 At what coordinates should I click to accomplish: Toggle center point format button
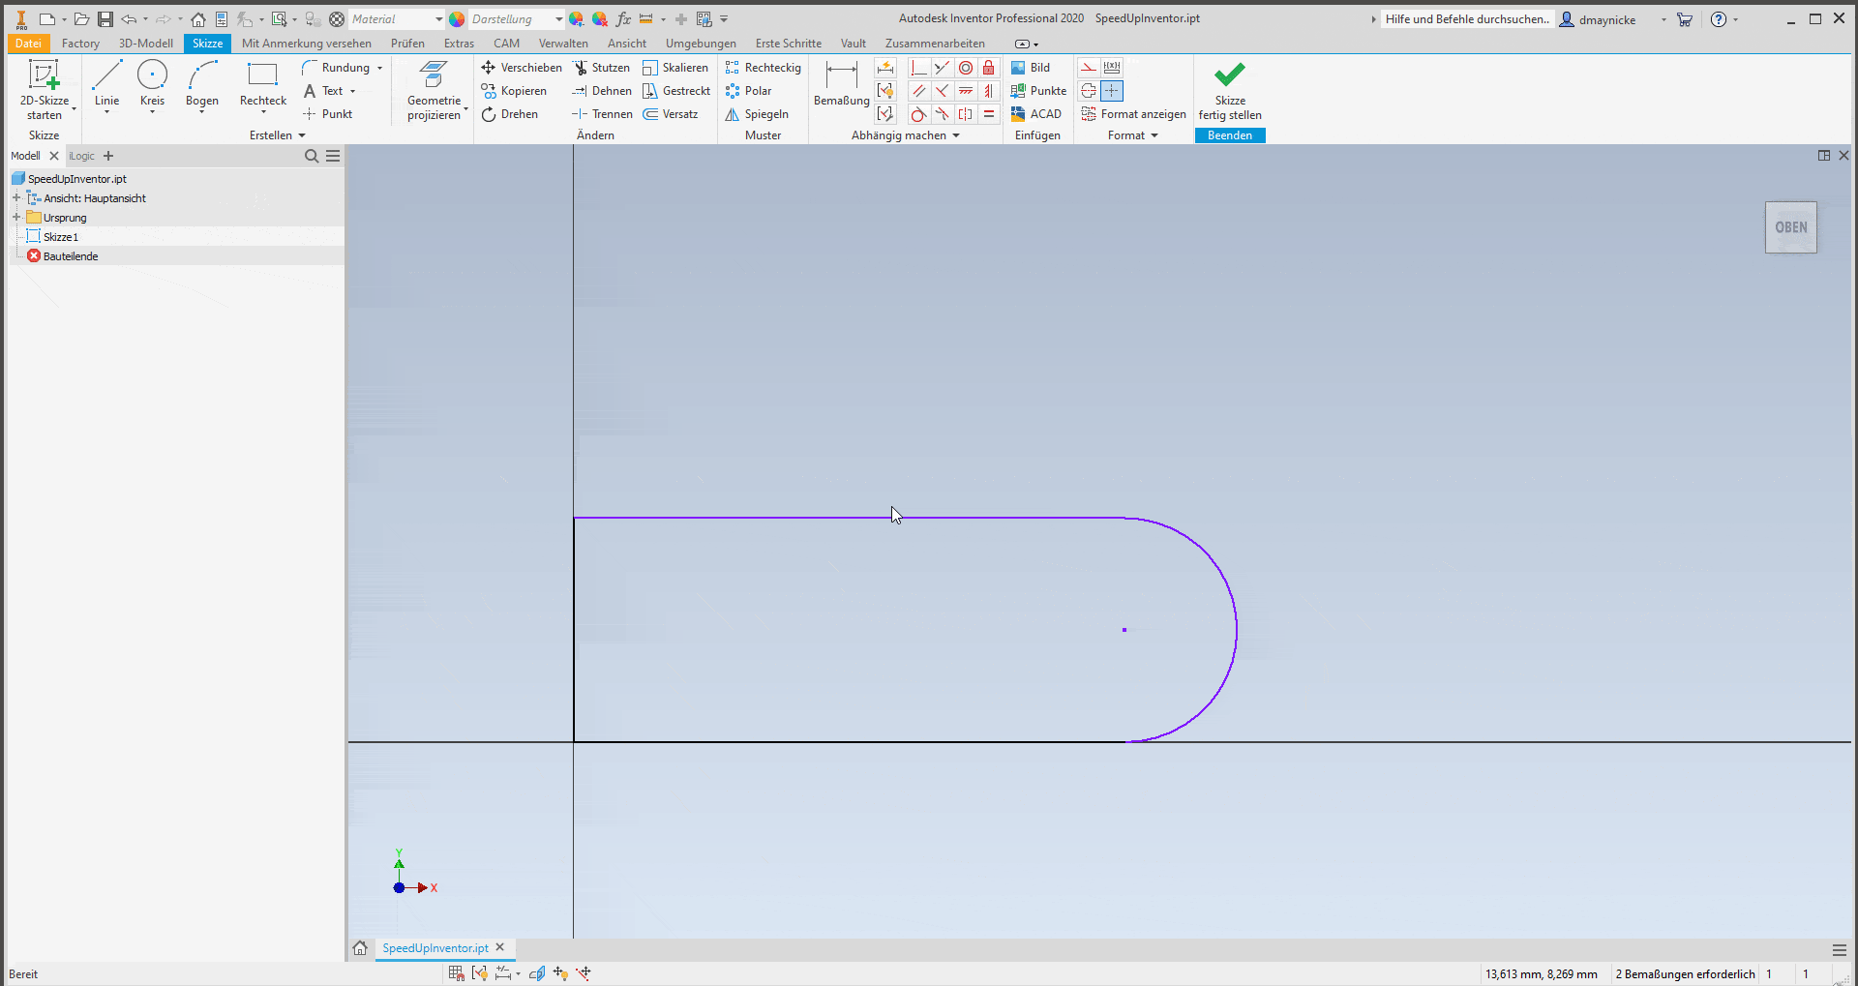pyautogui.click(x=1112, y=91)
